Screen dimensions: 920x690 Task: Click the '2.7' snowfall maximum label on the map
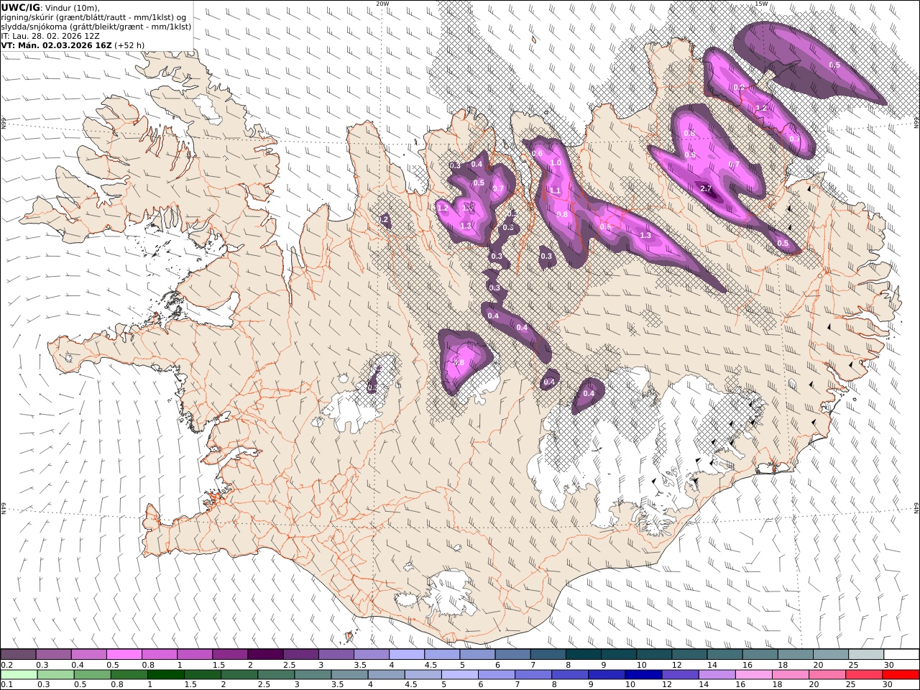coord(706,188)
